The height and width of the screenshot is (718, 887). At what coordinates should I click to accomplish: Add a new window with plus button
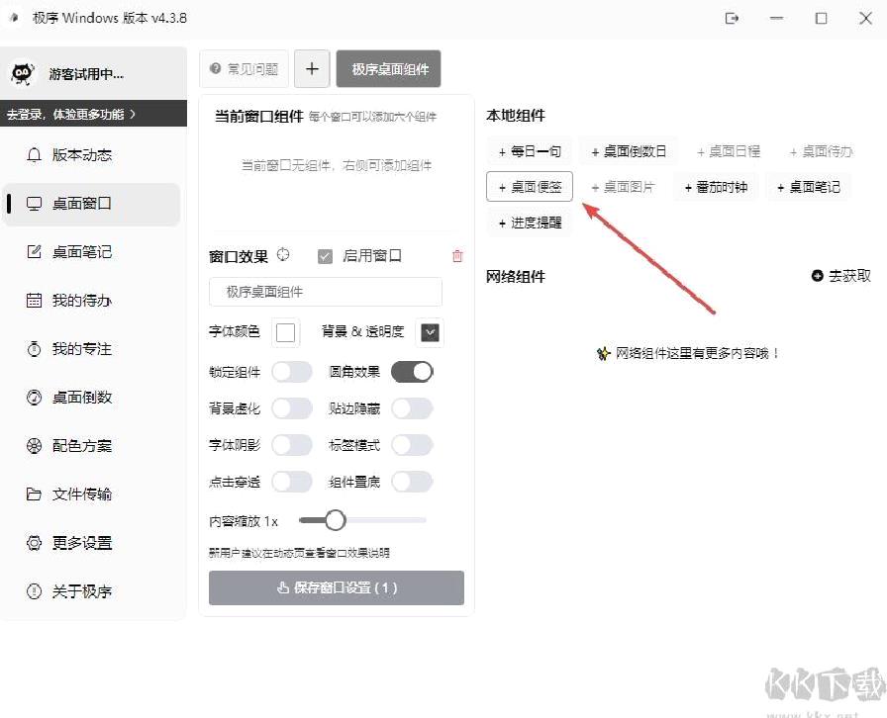point(312,69)
